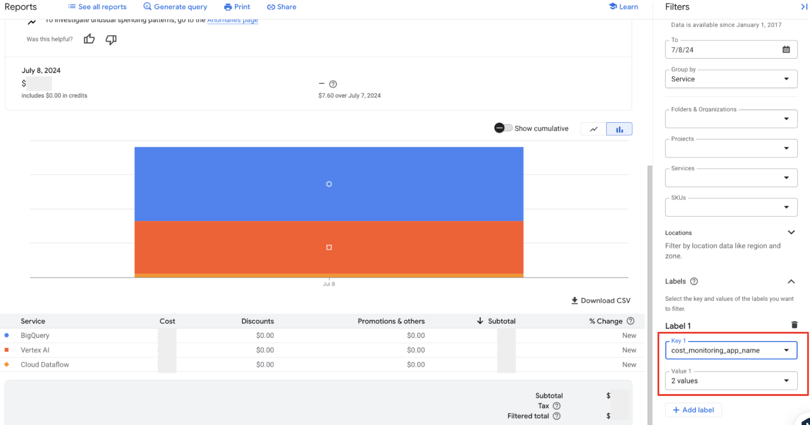Open the Value 1 dropdown

point(731,381)
